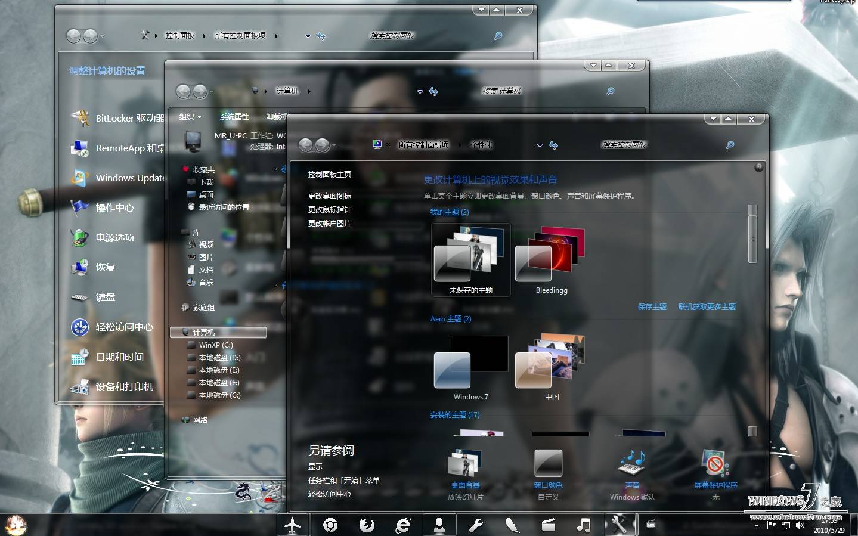Open BitLocker 驱动器 item in Control Panel
This screenshot has height=536, width=858.
pos(117,118)
